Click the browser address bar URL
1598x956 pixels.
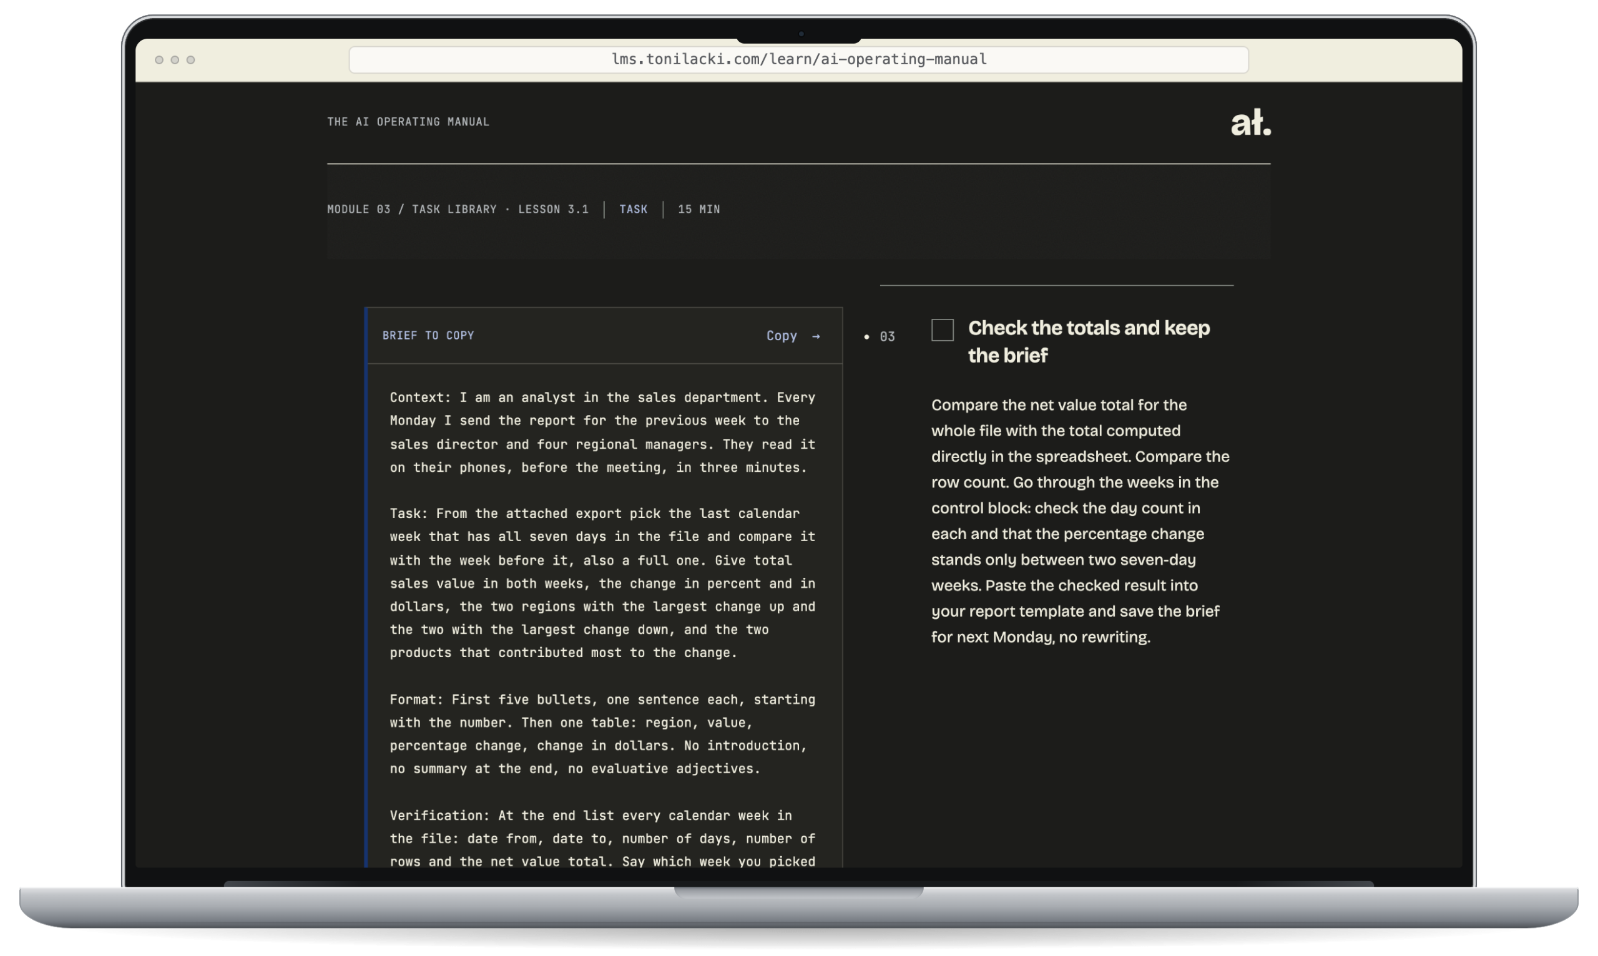click(x=798, y=59)
